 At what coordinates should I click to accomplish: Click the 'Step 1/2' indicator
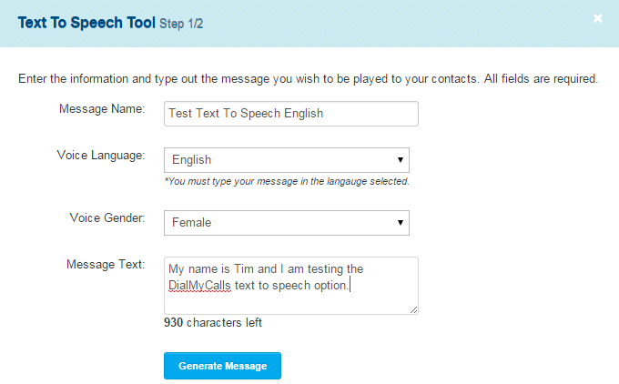click(x=181, y=24)
